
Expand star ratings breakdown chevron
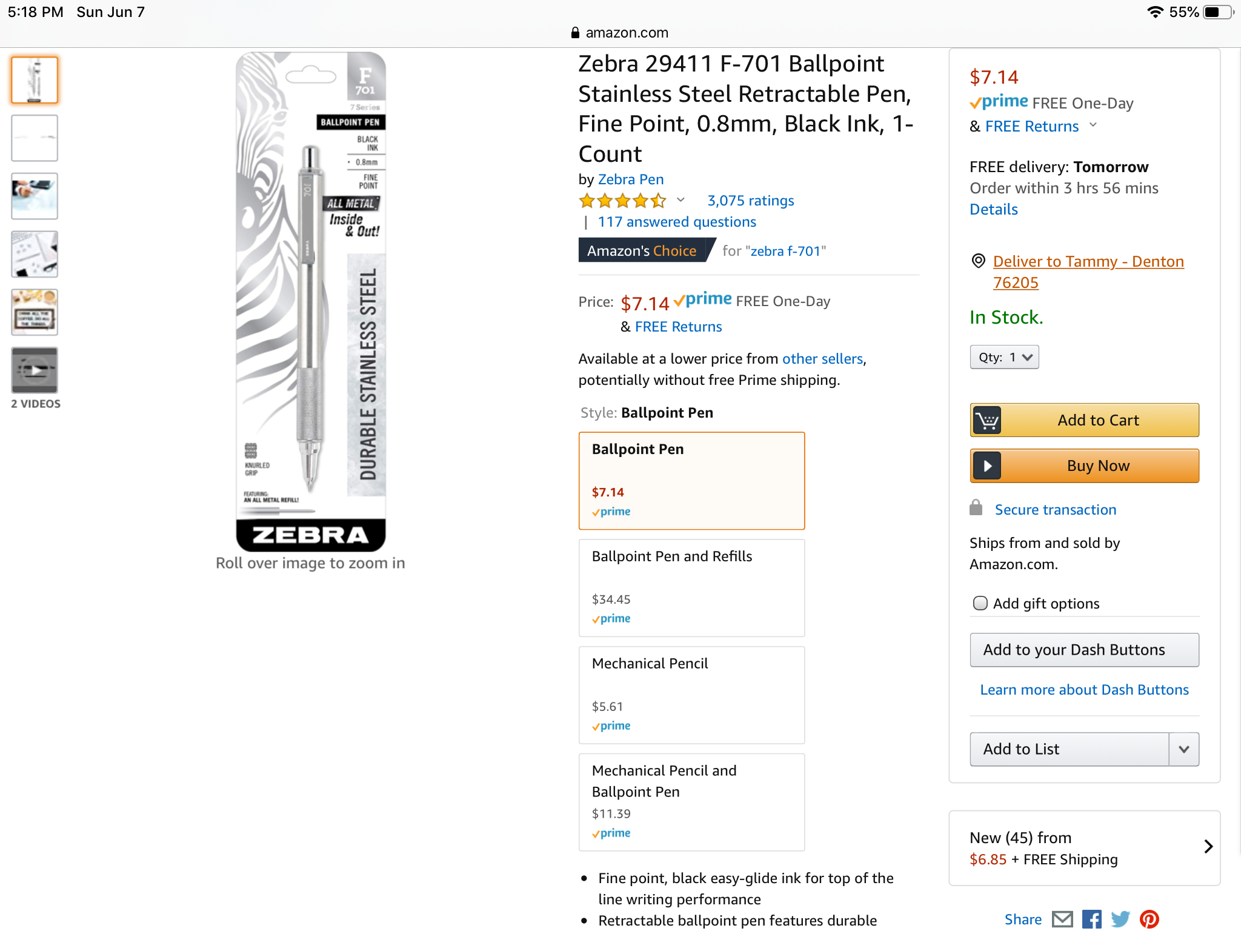[680, 200]
